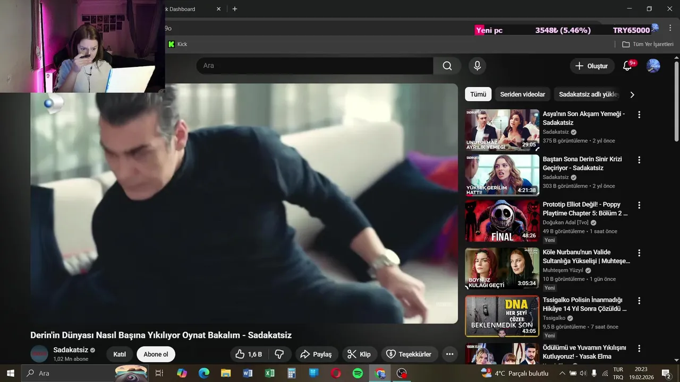Open Prototip Elliot Değil title link
The image size is (680, 382).
(585, 209)
